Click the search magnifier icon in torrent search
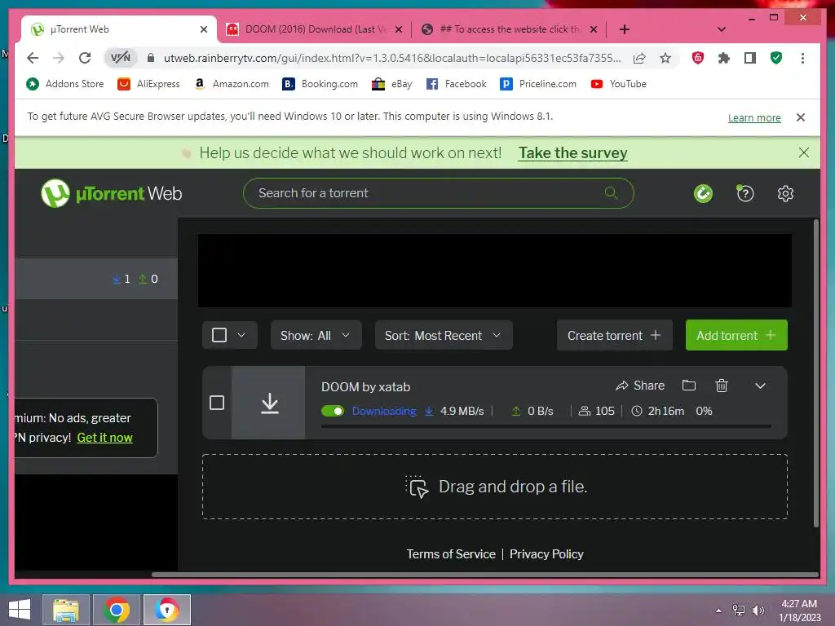Image resolution: width=835 pixels, height=626 pixels. pyautogui.click(x=611, y=192)
